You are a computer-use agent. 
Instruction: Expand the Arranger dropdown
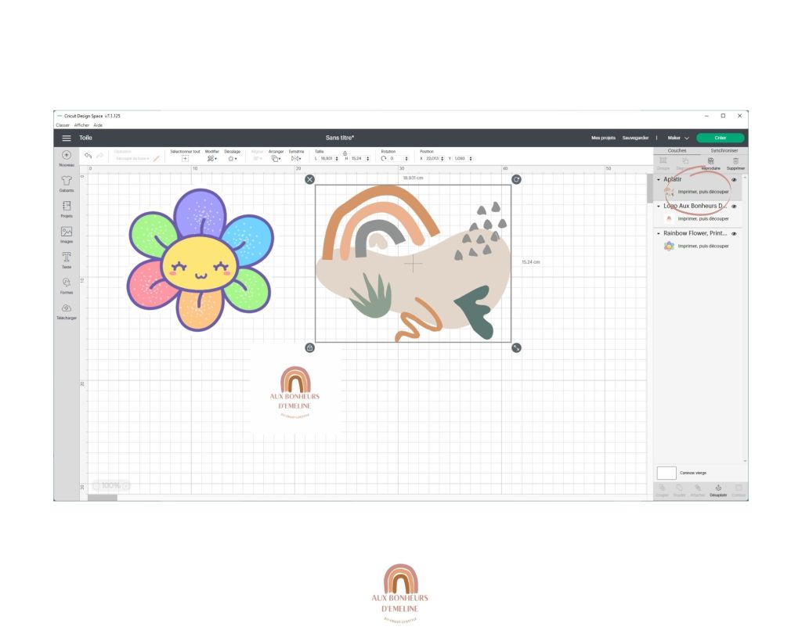(x=276, y=158)
